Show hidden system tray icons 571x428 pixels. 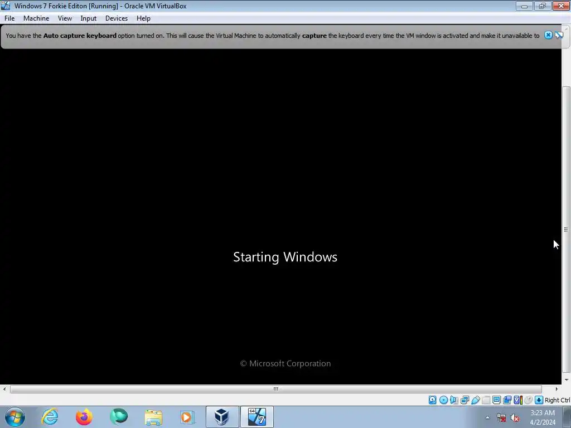click(x=487, y=417)
